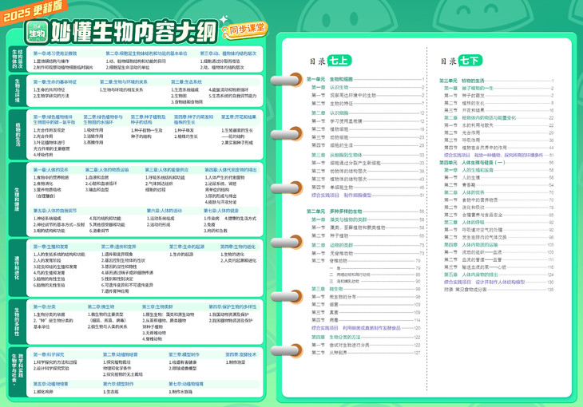The width and height of the screenshot is (583, 407).
Task: Open 第四单元 人体生理与健康 entry
Action: 497,163
